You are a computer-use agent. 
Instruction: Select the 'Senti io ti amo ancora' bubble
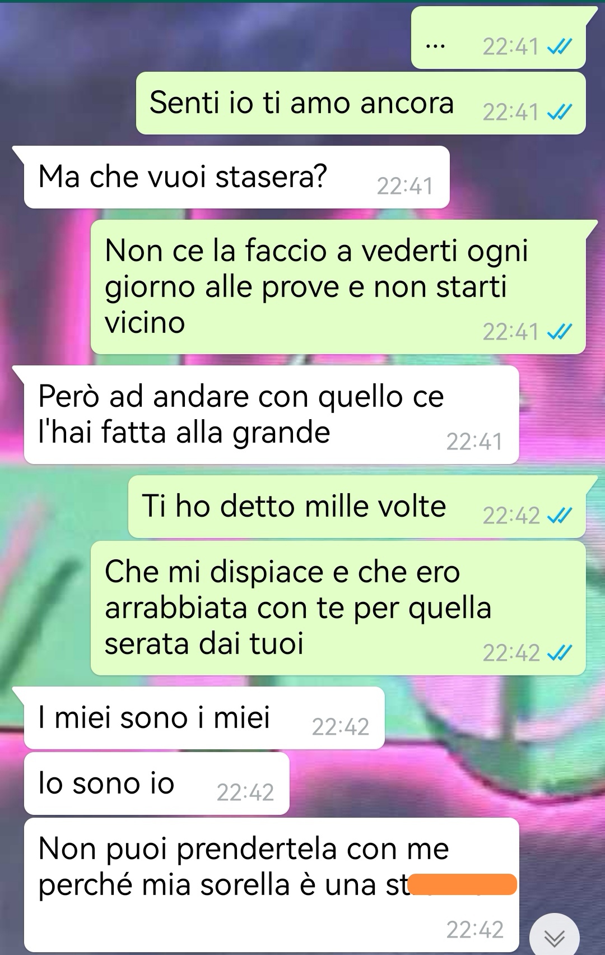coord(361,103)
